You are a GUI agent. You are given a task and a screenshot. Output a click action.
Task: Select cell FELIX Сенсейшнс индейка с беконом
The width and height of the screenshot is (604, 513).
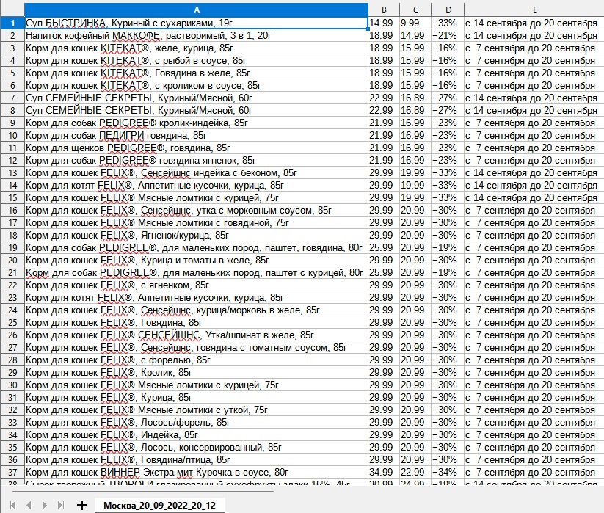click(x=196, y=173)
